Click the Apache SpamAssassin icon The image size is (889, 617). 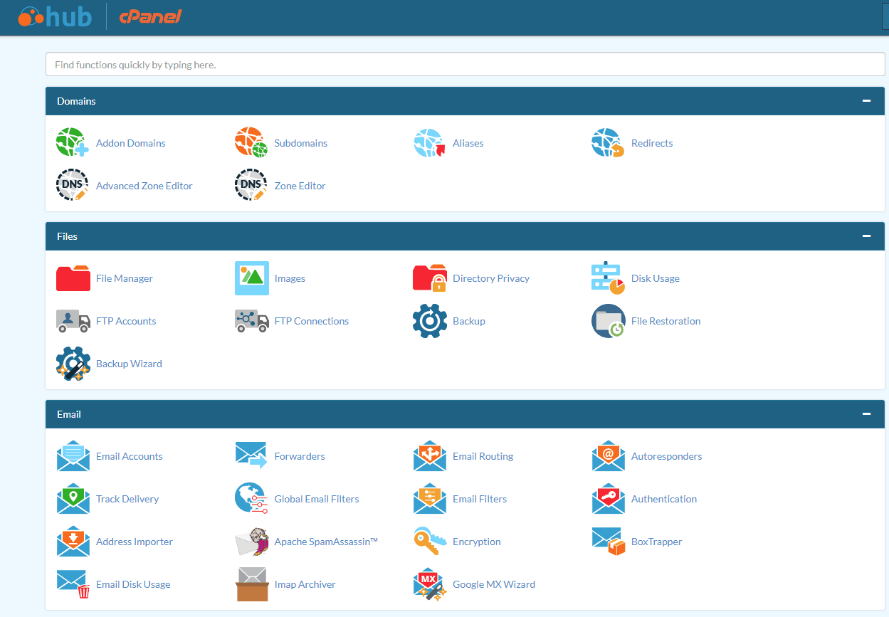point(251,541)
